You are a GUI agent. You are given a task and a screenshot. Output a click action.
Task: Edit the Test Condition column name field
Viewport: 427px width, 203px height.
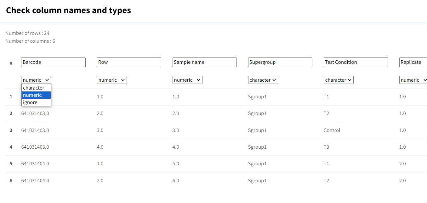(356, 62)
